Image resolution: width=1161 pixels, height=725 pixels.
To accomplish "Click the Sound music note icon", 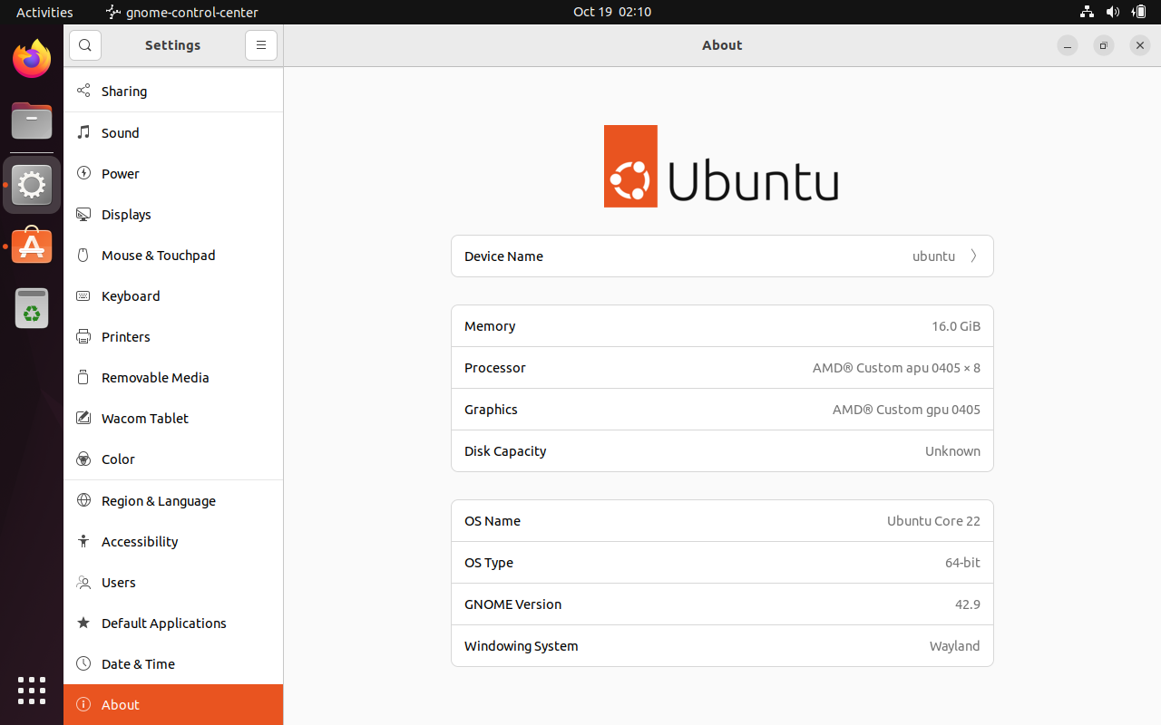I will (83, 132).
